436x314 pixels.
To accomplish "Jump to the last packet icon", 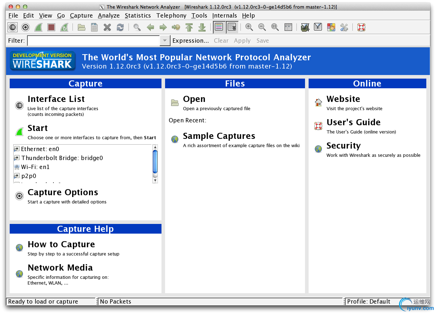I will pyautogui.click(x=202, y=27).
